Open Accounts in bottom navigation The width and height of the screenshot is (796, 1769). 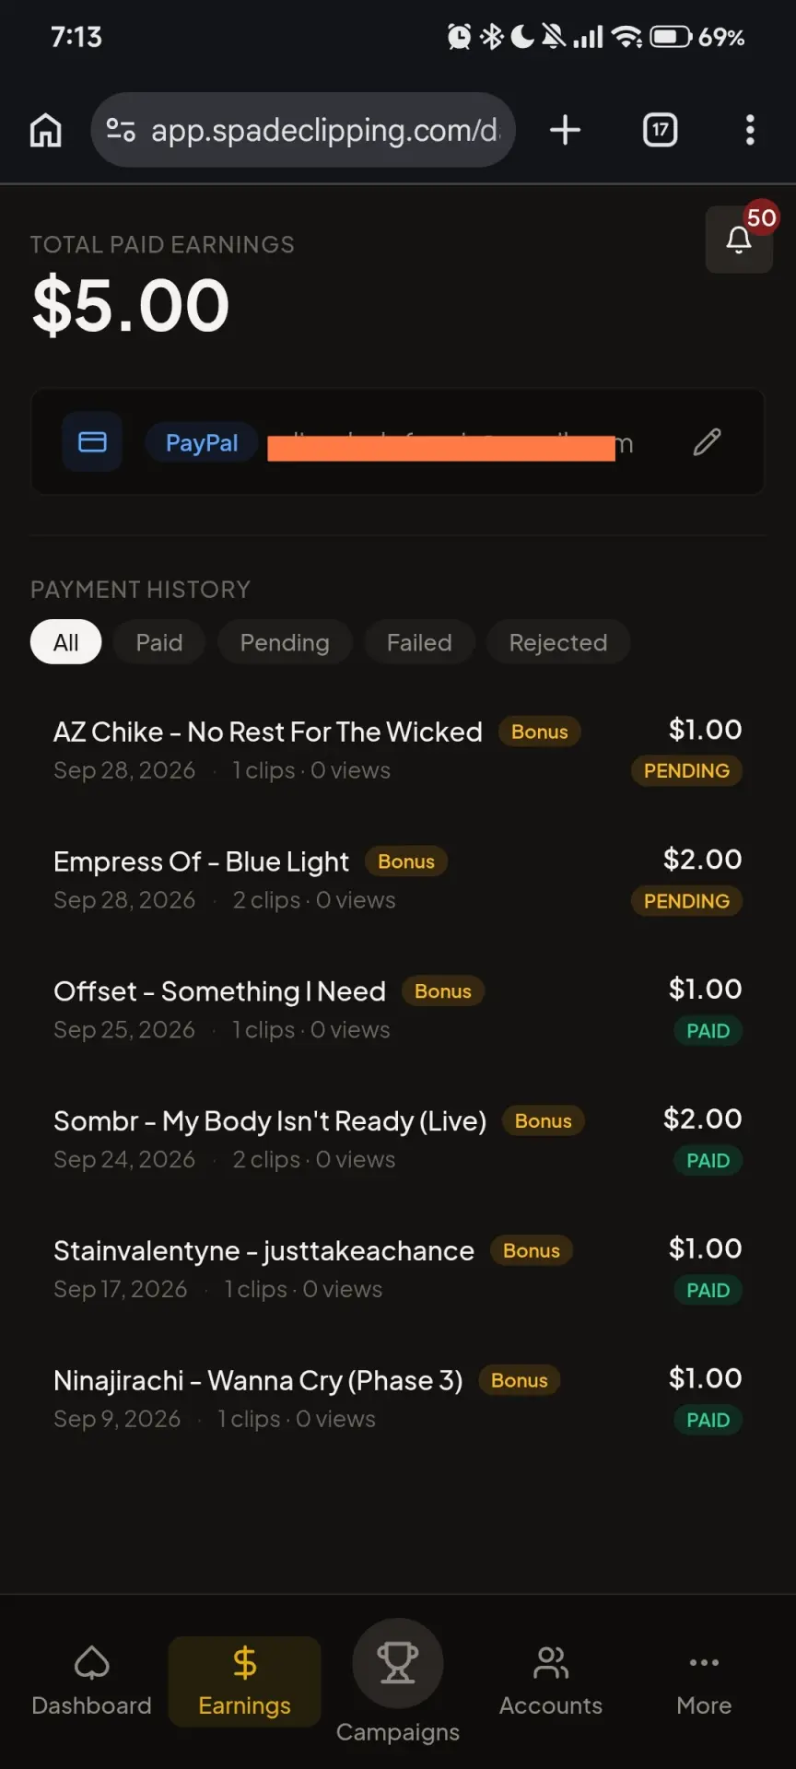(551, 1681)
